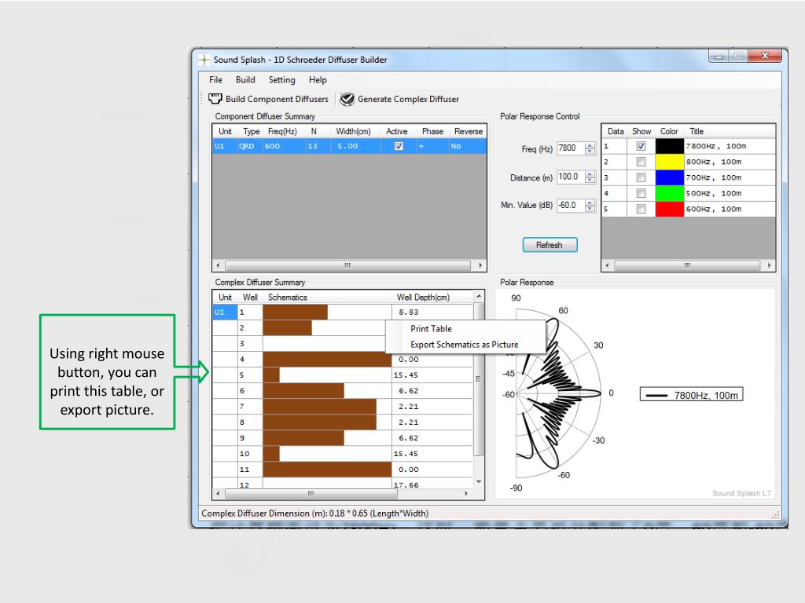
Task: Click Component Diffuser Summary horizontal scrollbar
Action: (x=349, y=265)
